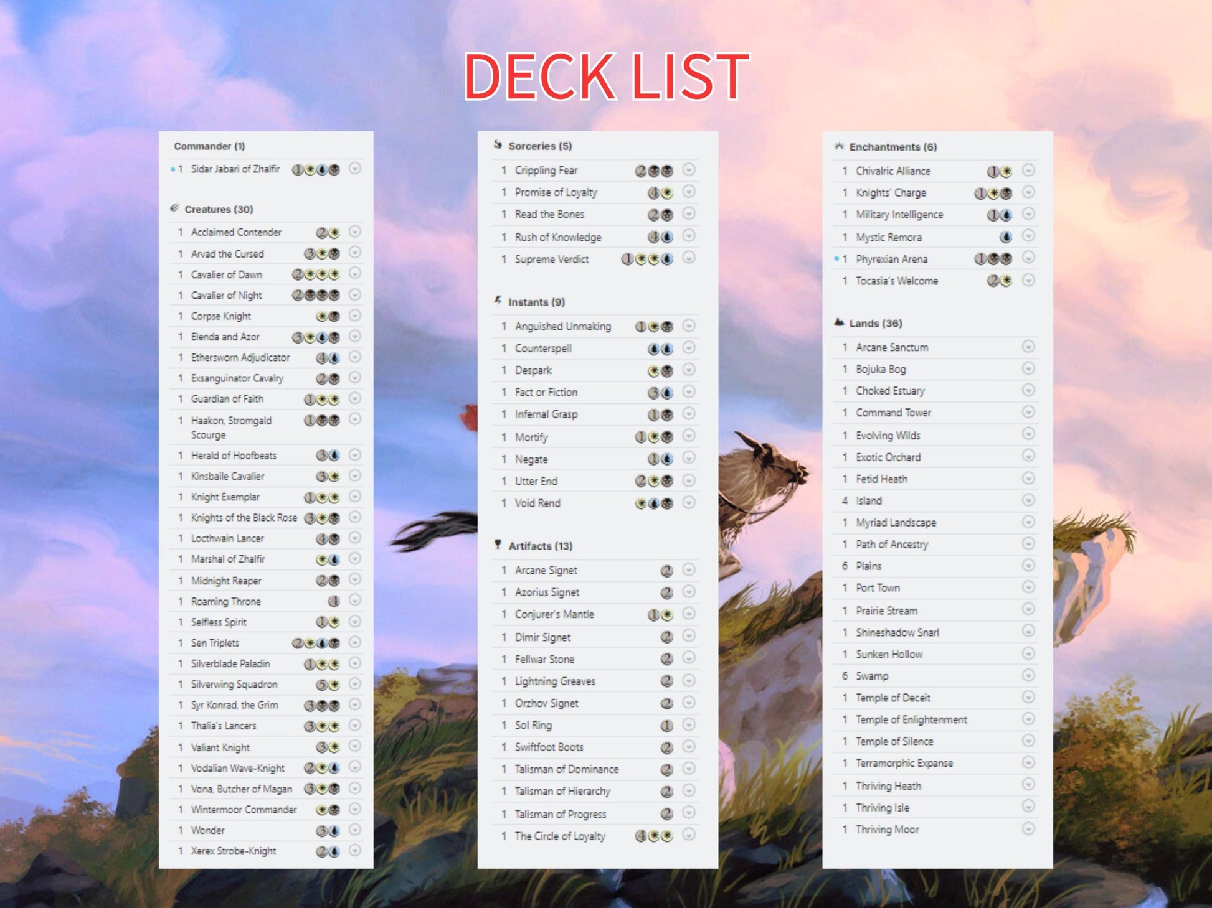Click the Enchantments sparkle icon
1212x908 pixels.
[x=839, y=146]
